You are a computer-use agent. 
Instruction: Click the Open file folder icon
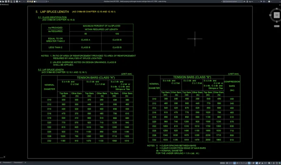coord(3,1)
